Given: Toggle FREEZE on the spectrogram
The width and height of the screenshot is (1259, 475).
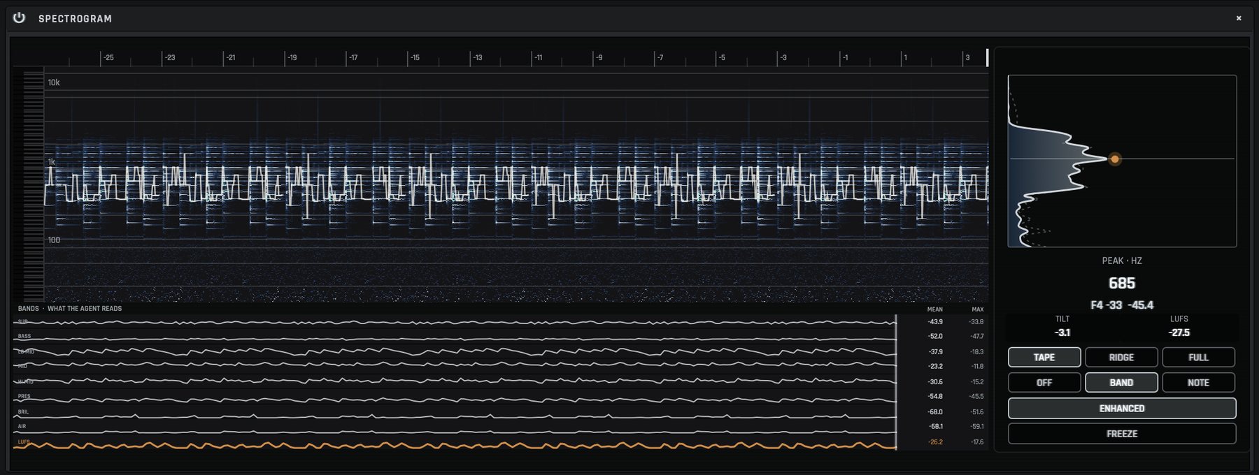Looking at the screenshot, I should point(1122,434).
